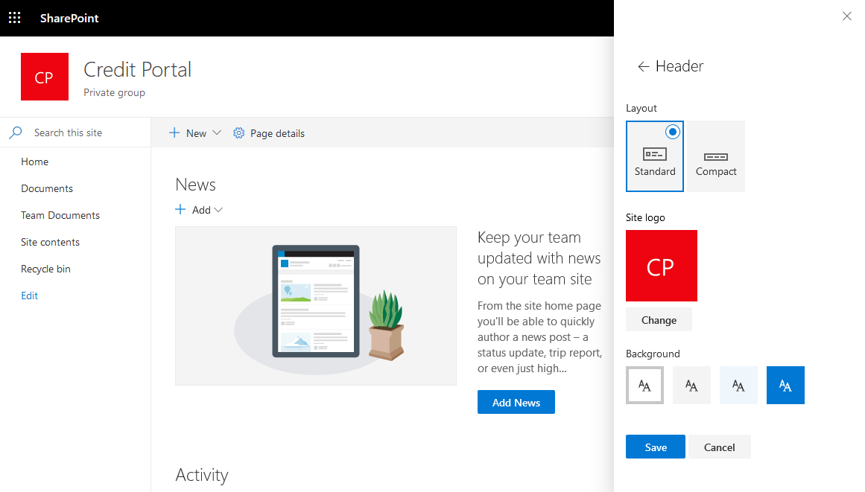The image size is (865, 492).
Task: Click the search magnifier in Search this site
Action: 15,132
